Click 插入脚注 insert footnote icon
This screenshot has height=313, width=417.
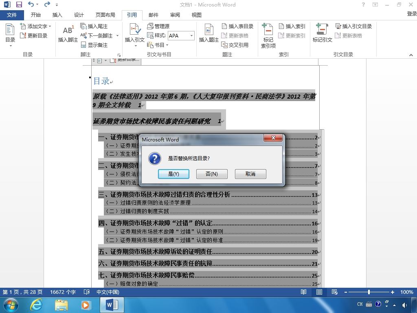coord(68,31)
